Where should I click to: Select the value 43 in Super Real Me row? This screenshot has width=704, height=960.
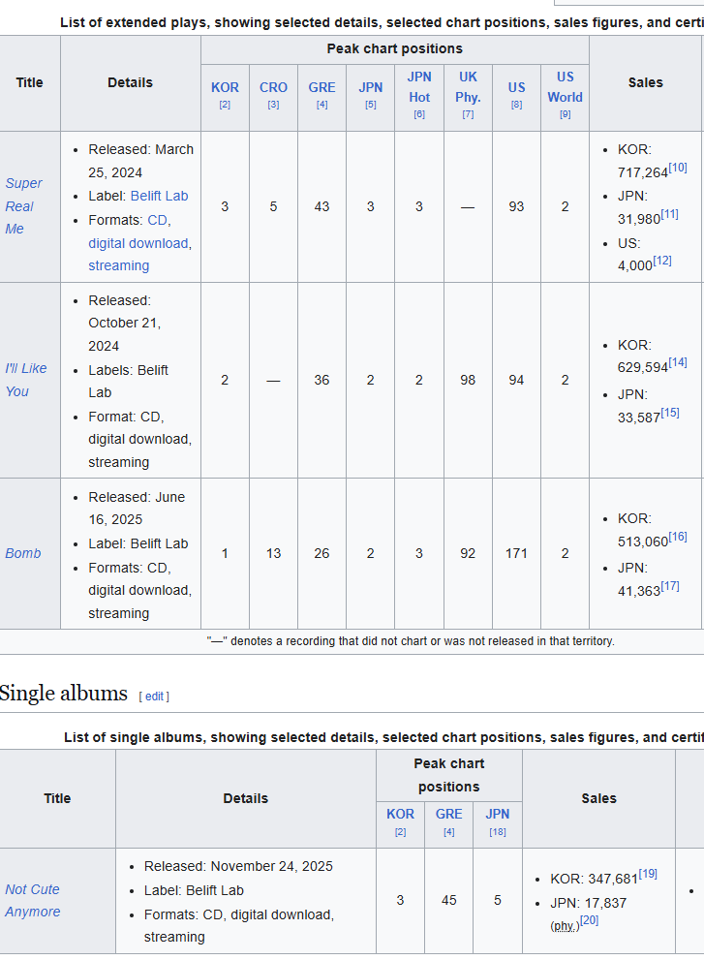pyautogui.click(x=322, y=207)
